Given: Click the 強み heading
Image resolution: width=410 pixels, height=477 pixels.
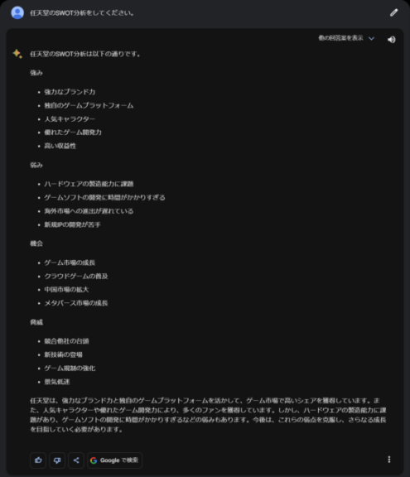Looking at the screenshot, I should (x=36, y=73).
